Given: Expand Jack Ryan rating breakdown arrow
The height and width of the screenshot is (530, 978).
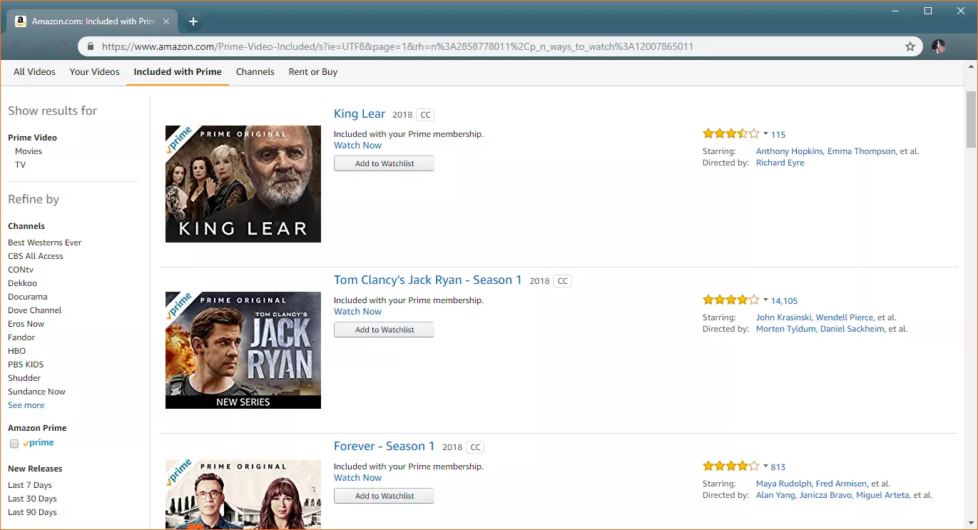Looking at the screenshot, I should 765,300.
